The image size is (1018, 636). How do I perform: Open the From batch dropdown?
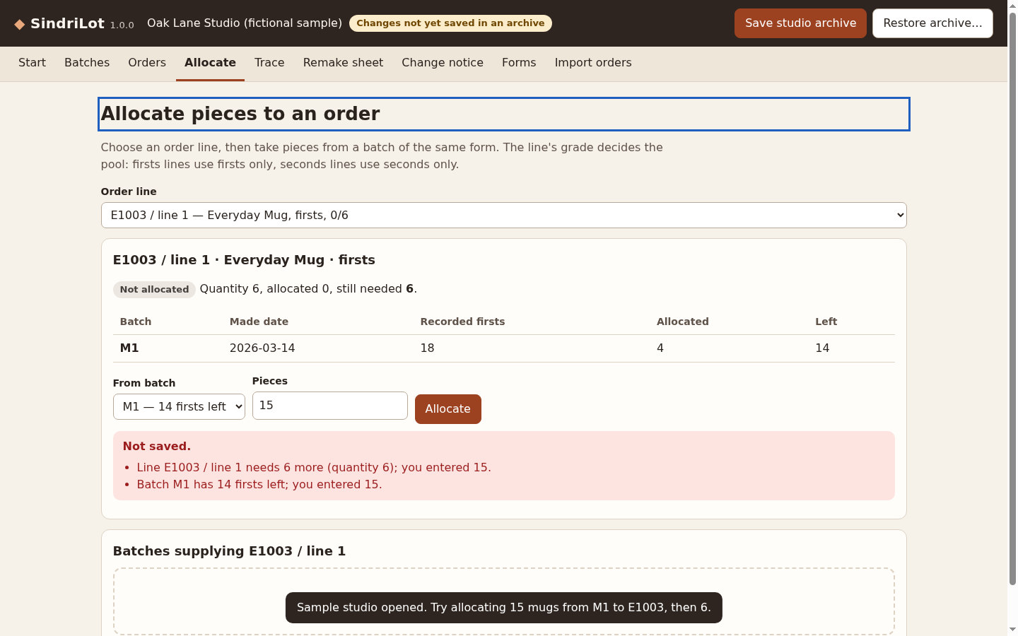click(179, 407)
